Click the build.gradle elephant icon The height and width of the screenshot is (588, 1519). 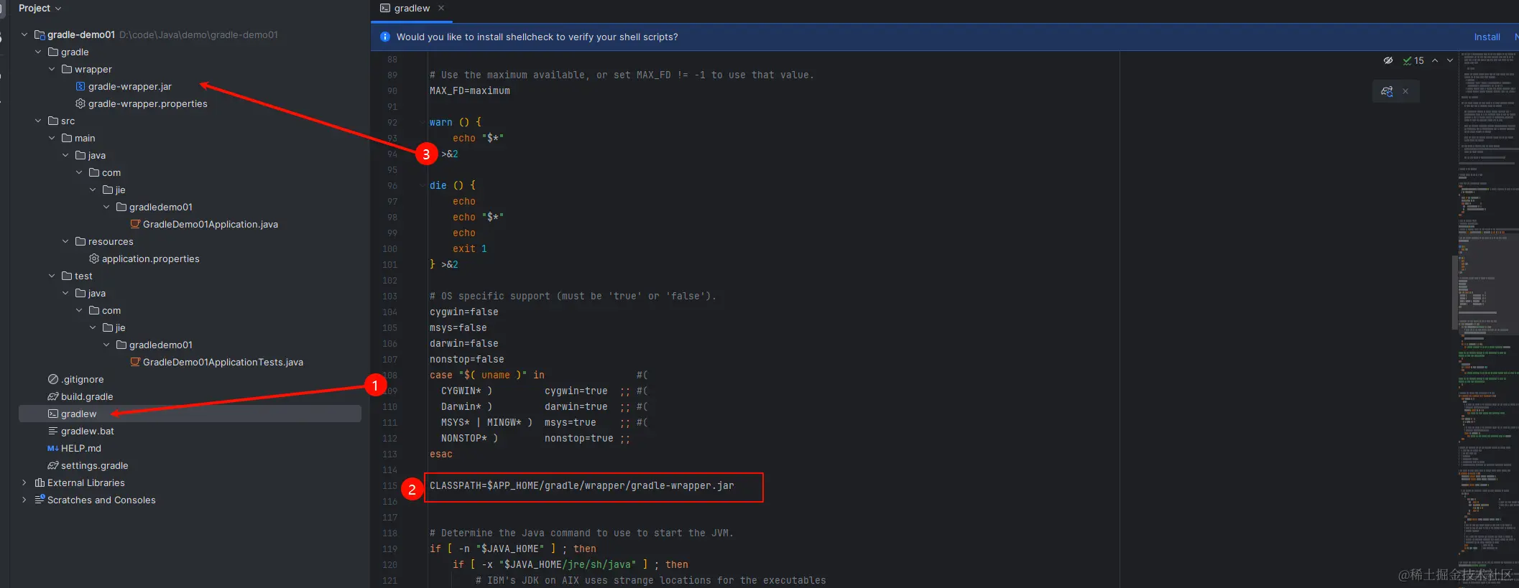tap(53, 396)
